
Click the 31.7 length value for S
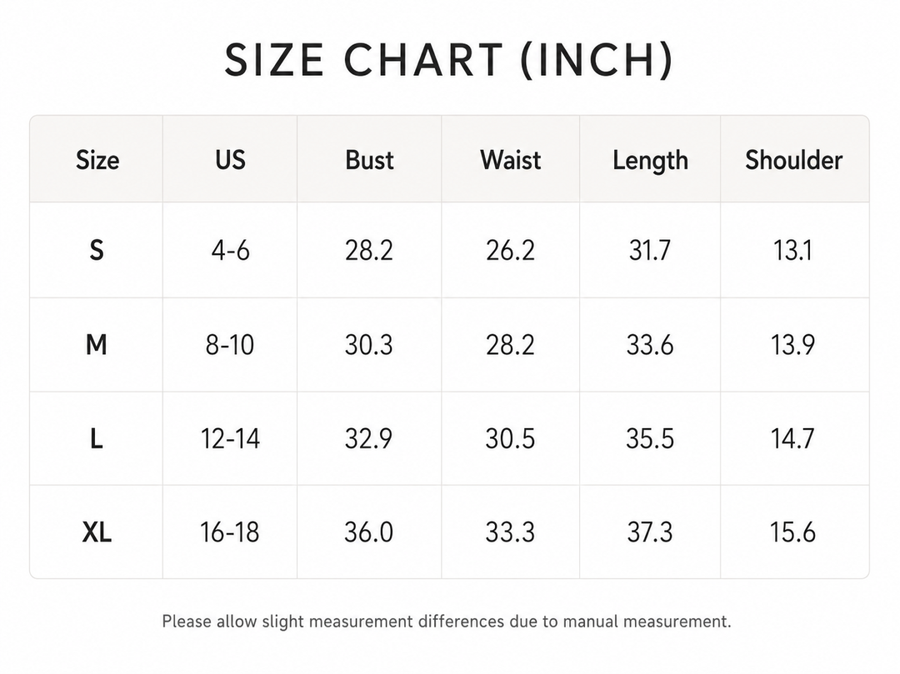[x=650, y=250]
